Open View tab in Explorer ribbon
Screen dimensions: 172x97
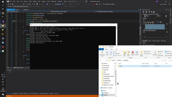(117, 49)
